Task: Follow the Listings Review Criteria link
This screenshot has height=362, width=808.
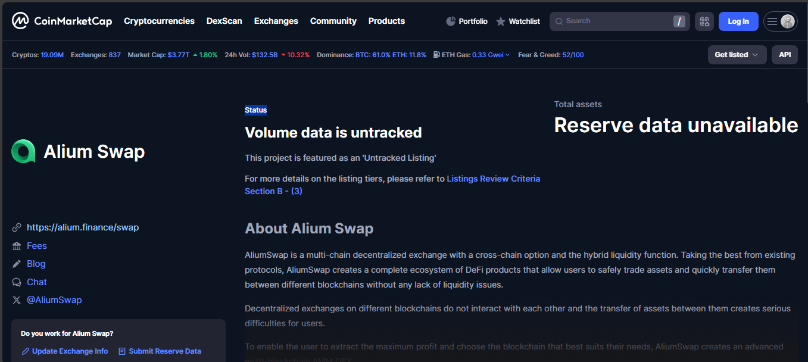Action: [x=493, y=179]
